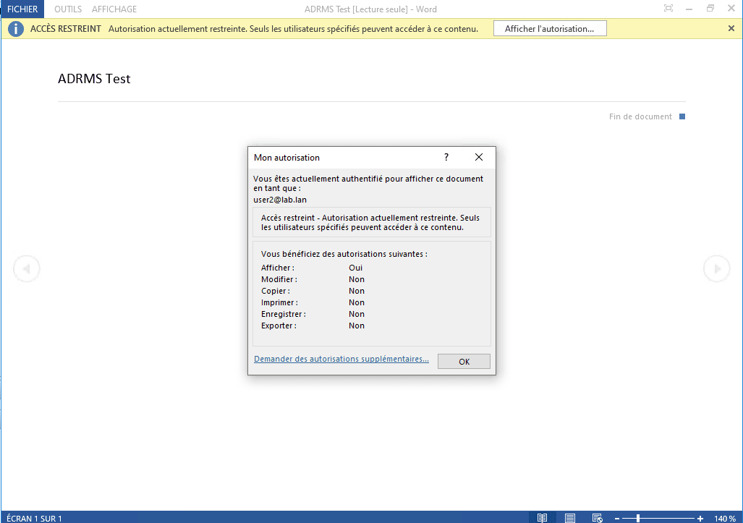Click the zoom slider handle
The image size is (743, 523).
[638, 519]
